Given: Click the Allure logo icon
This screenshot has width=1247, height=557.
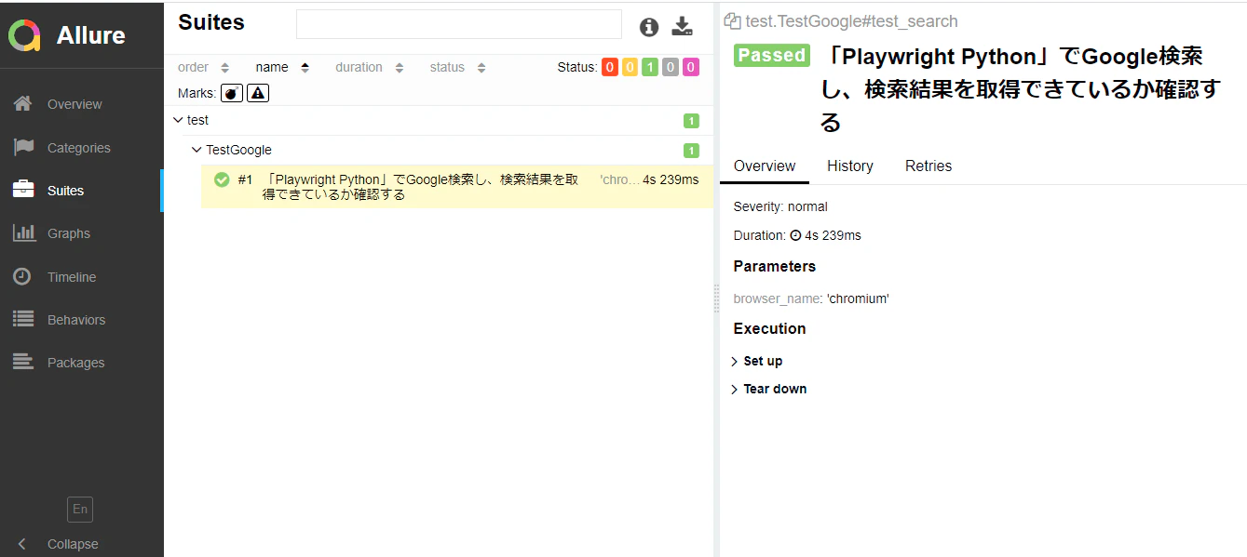Looking at the screenshot, I should pos(24,35).
